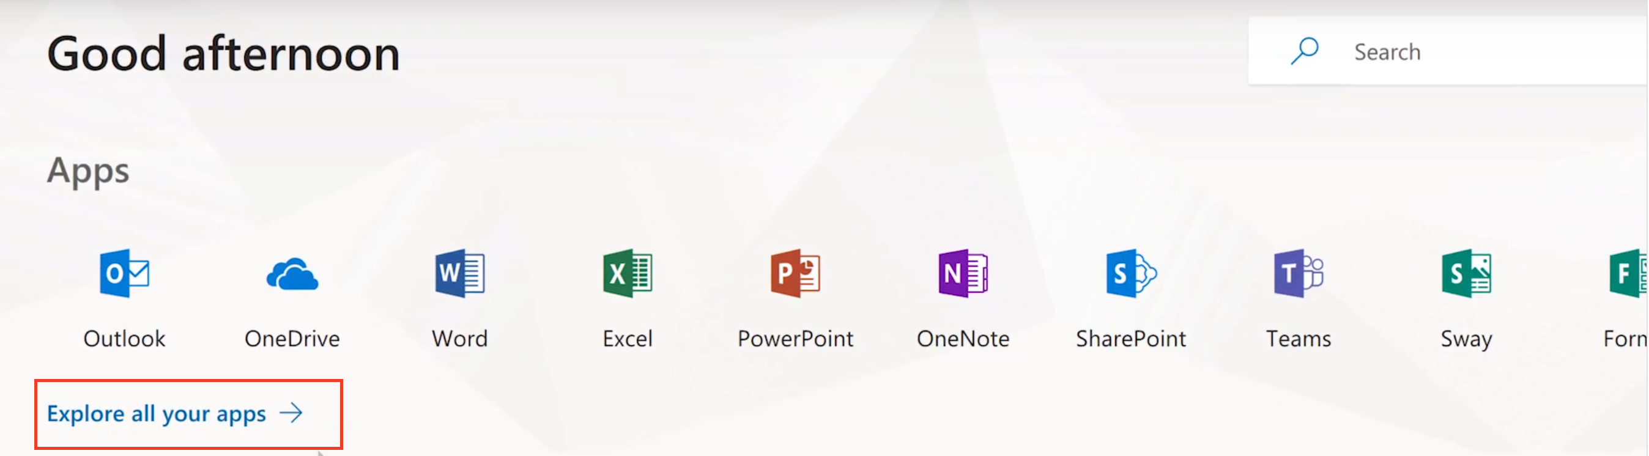1649x456 pixels.
Task: Start Excel from its green icon
Action: 628,273
